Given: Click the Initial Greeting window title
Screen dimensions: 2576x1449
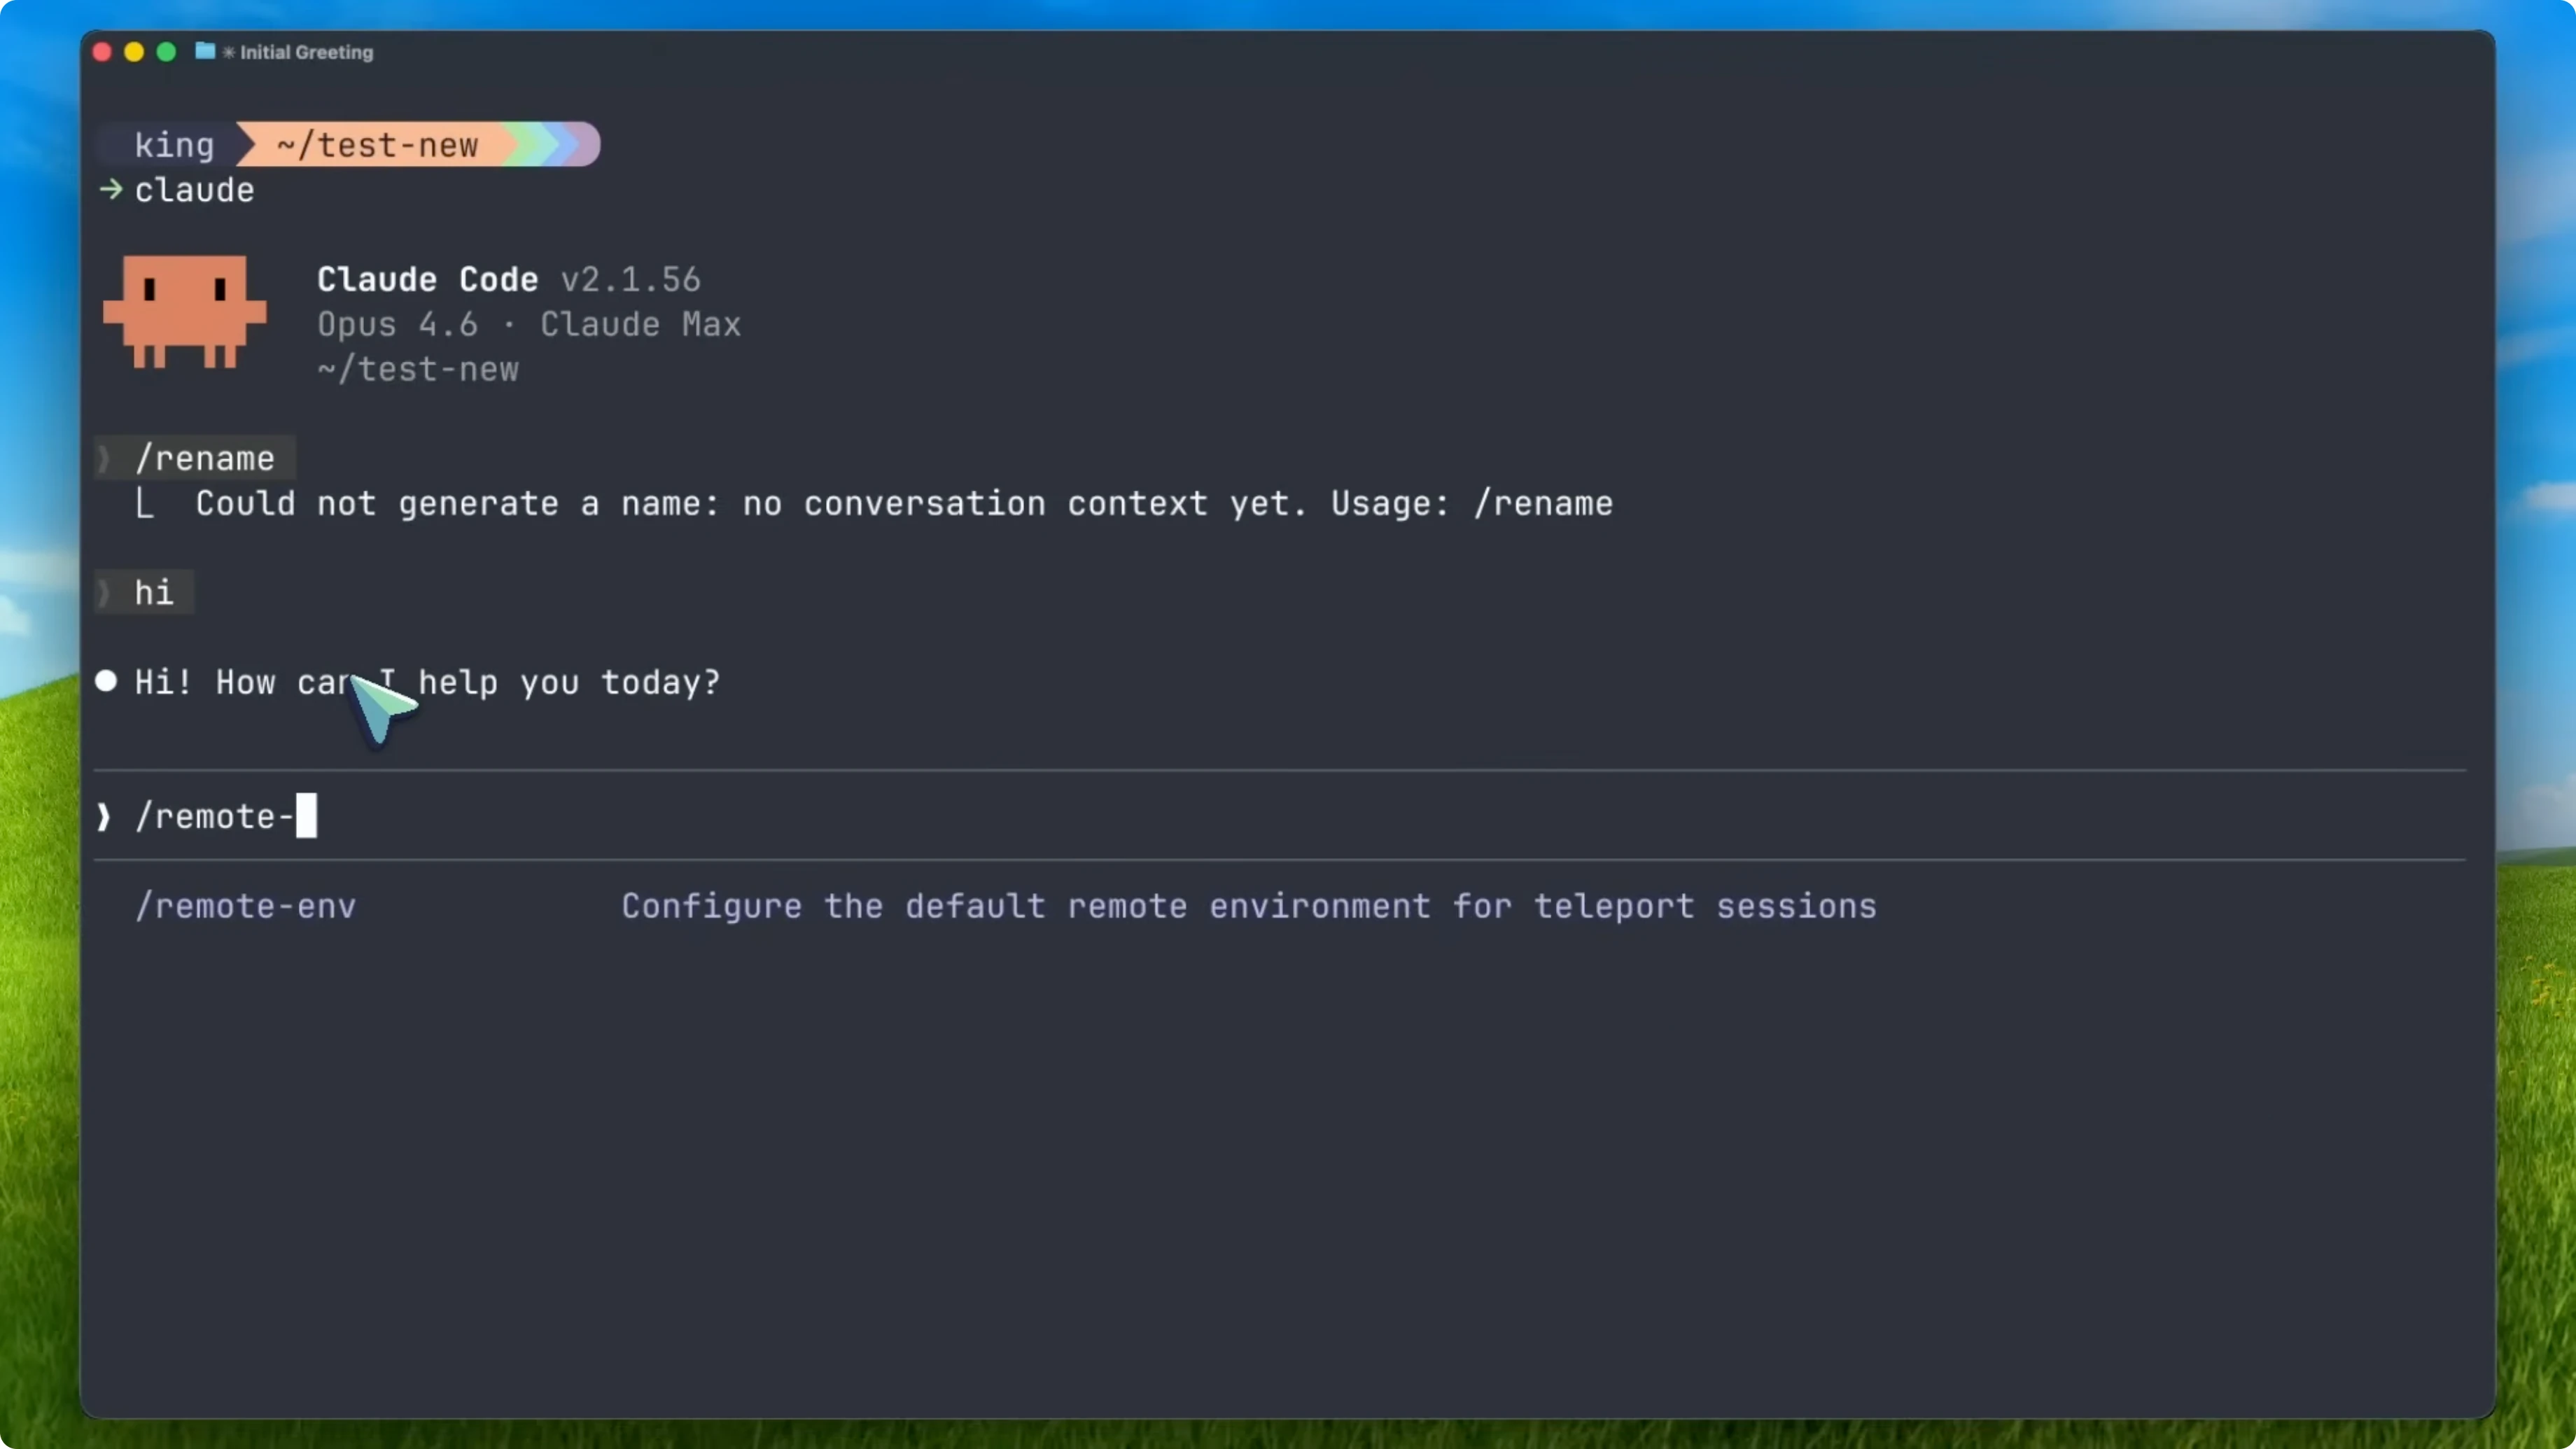Looking at the screenshot, I should [305, 52].
